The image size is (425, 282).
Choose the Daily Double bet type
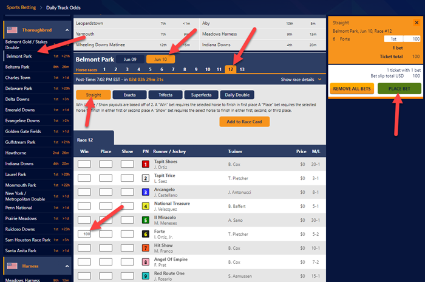[237, 95]
